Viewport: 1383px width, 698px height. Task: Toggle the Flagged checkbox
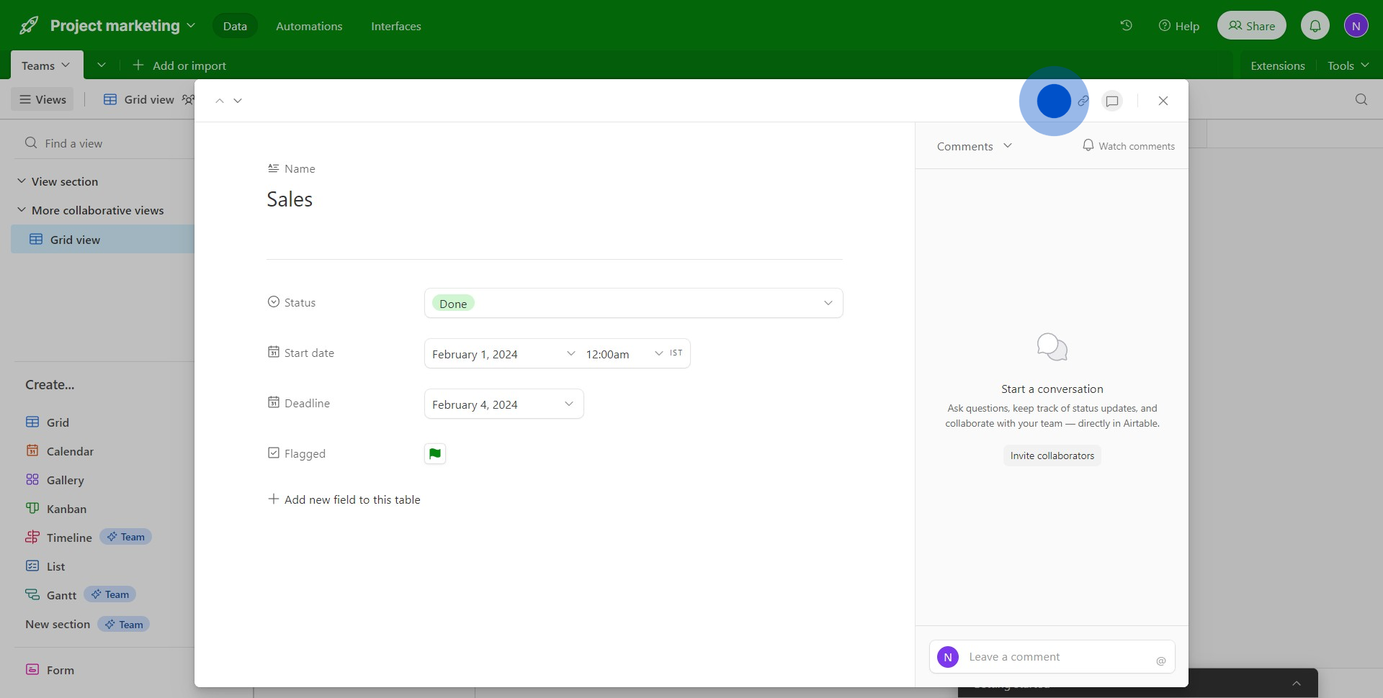[435, 454]
